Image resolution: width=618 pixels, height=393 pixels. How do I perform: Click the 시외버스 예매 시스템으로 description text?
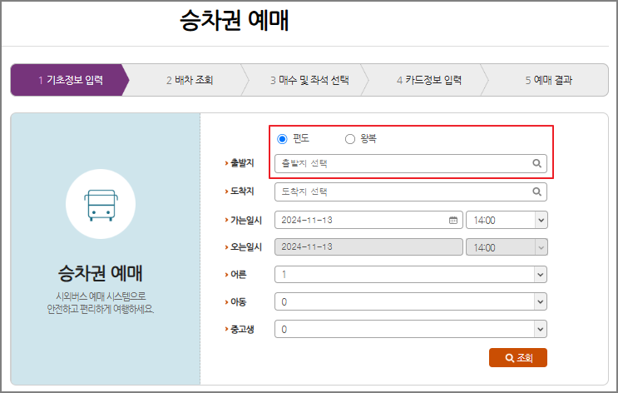click(x=101, y=296)
